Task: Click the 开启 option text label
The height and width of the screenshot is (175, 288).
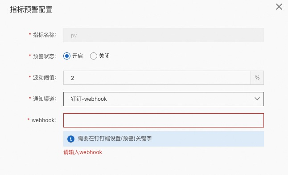Action: (x=78, y=56)
